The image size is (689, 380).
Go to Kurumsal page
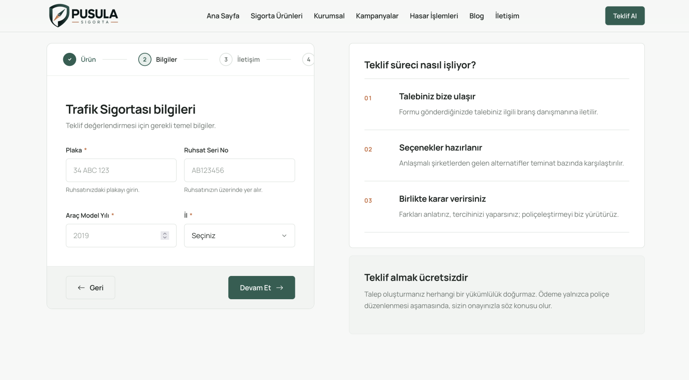pyautogui.click(x=329, y=16)
